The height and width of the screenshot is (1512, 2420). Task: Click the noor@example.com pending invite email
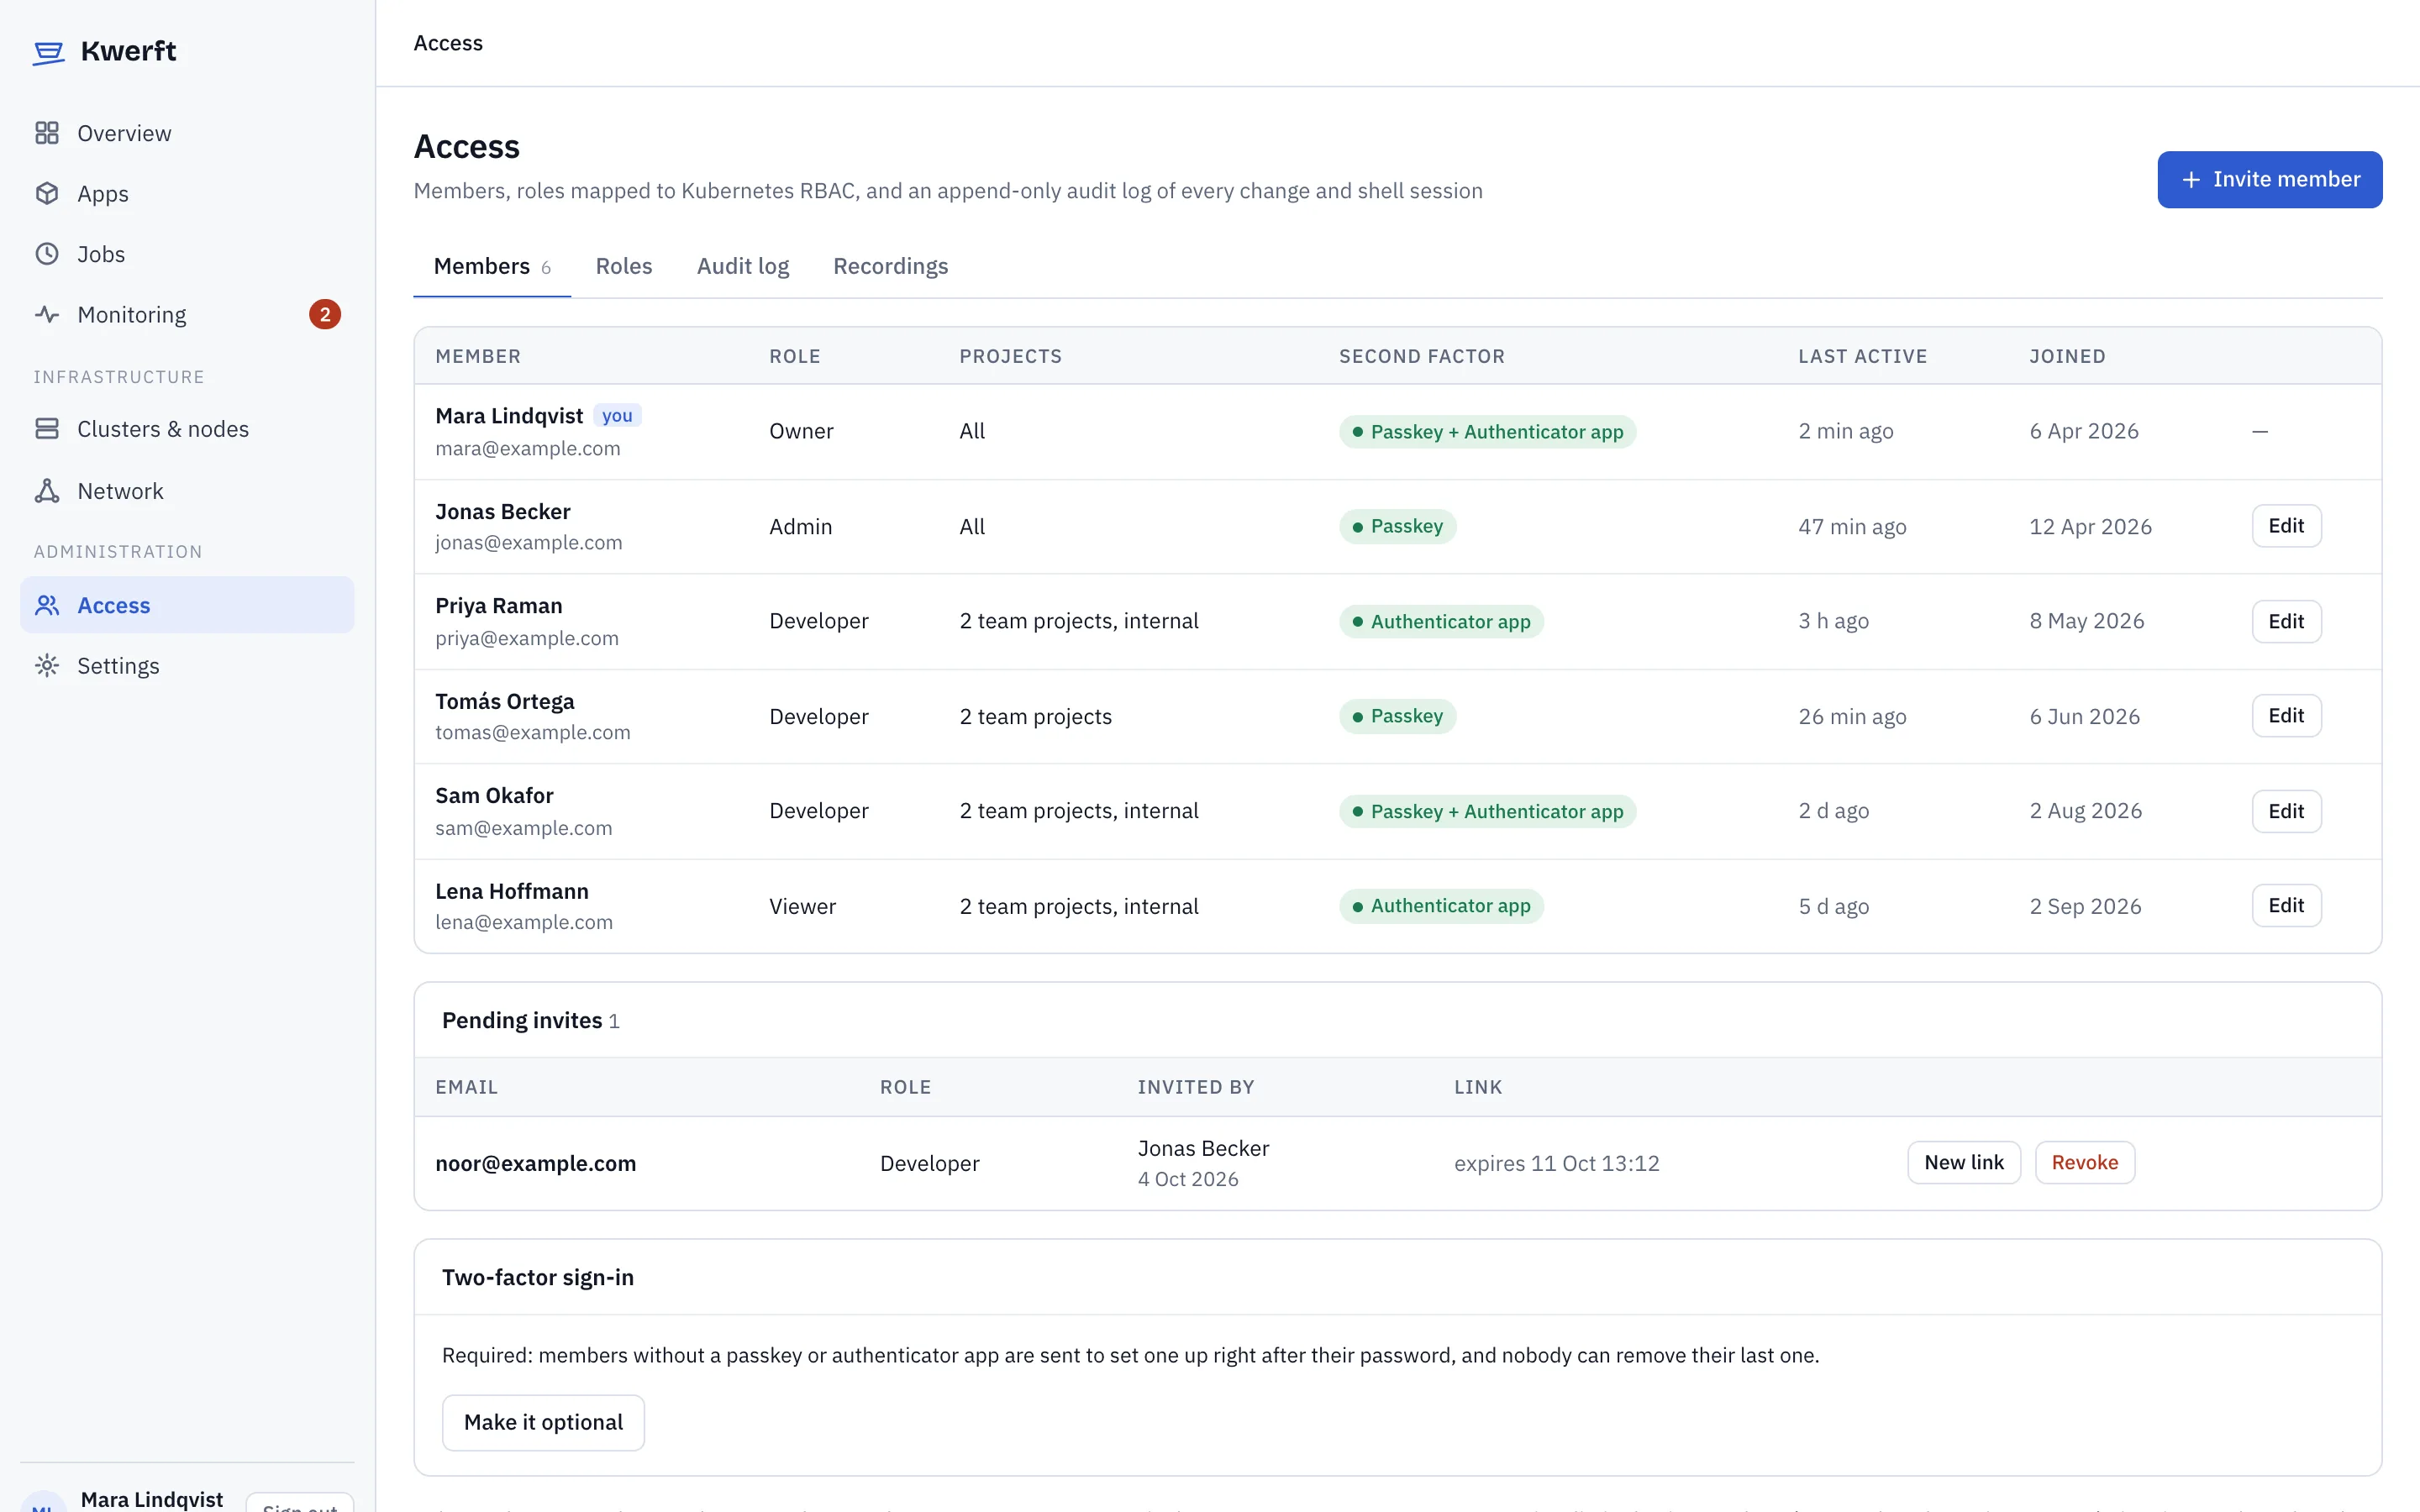[x=536, y=1163]
